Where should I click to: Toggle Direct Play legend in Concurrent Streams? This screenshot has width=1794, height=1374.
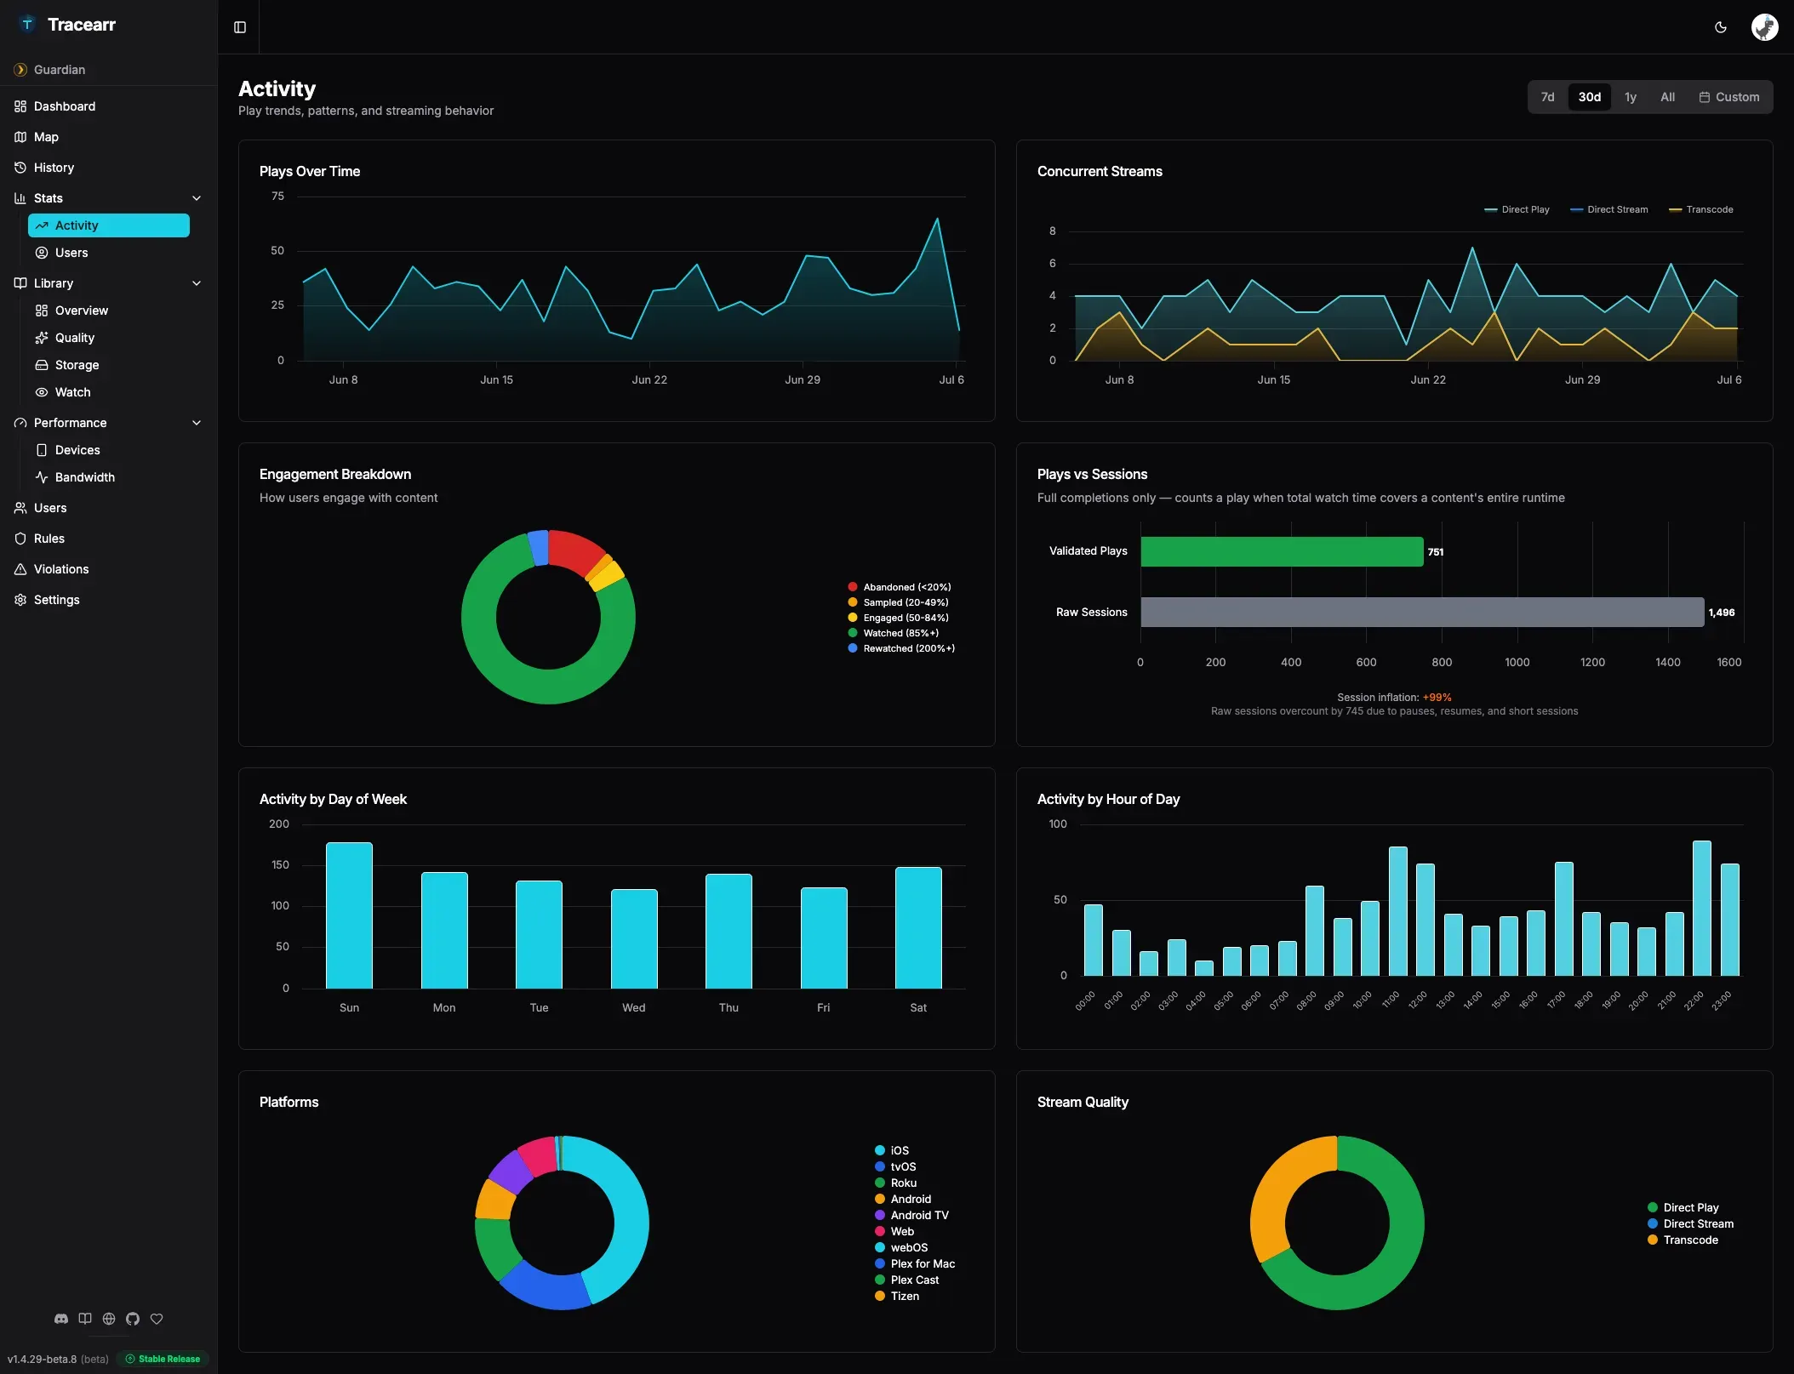pos(1517,209)
